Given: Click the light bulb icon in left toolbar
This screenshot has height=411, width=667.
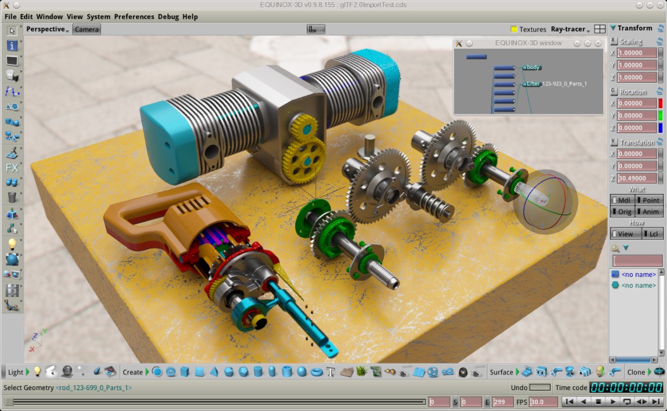Looking at the screenshot, I should 12,244.
